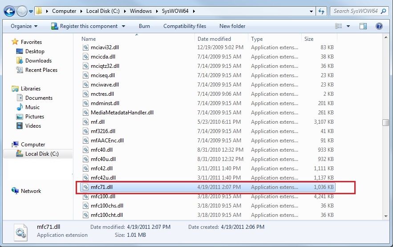Select the mfc100chs.dll file
This screenshot has height=247, width=393.
point(107,206)
